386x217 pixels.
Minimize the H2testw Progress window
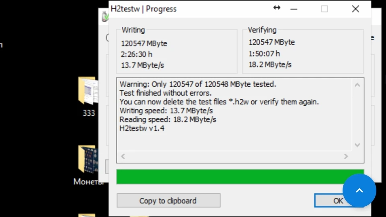[294, 9]
